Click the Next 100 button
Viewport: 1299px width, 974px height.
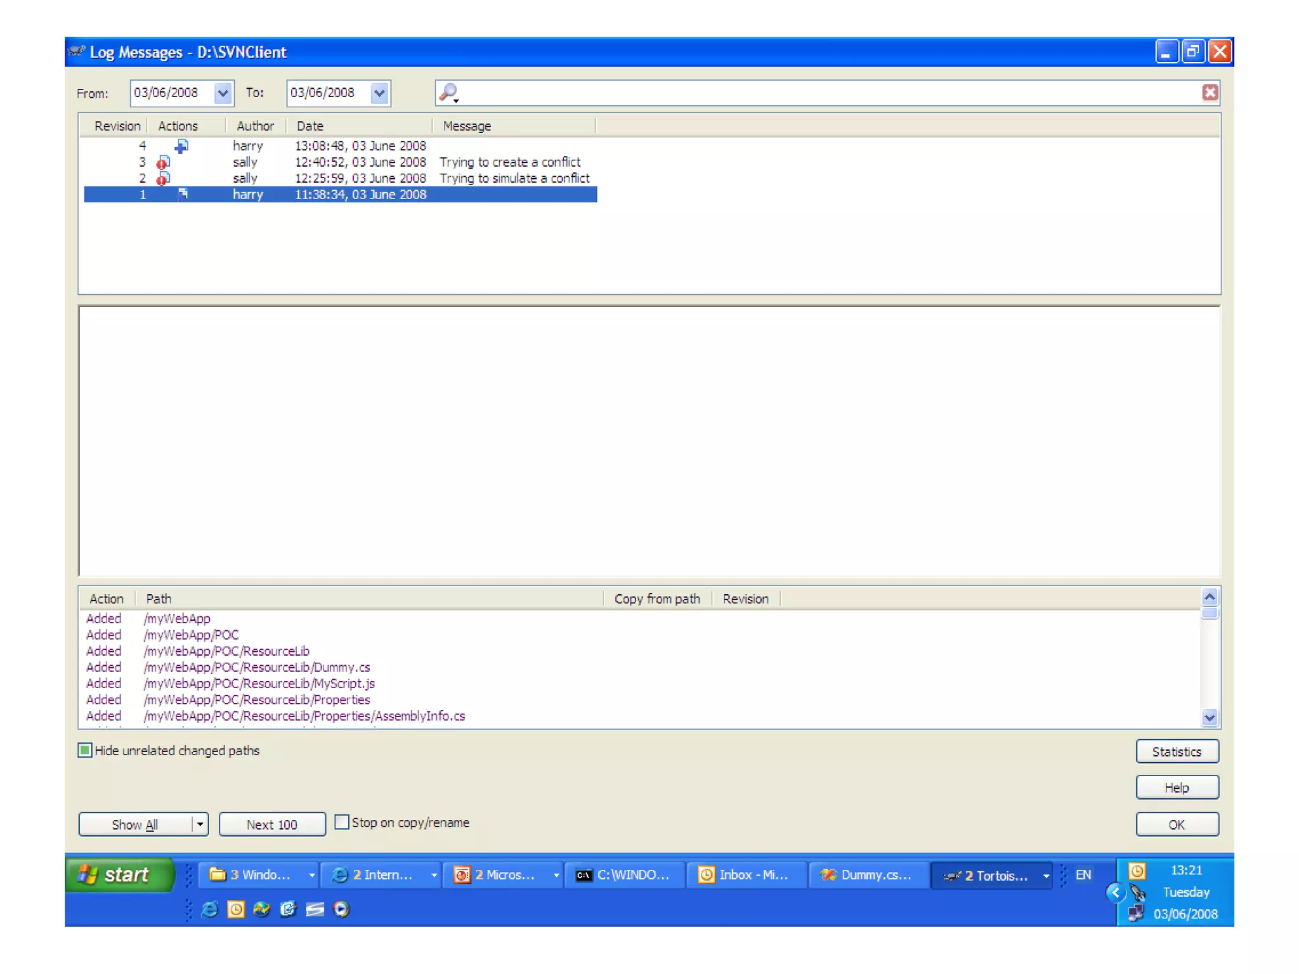[272, 824]
